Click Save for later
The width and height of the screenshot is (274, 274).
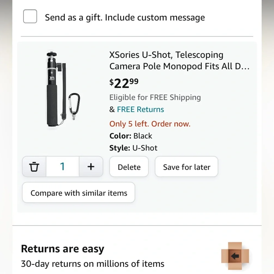pyautogui.click(x=186, y=167)
